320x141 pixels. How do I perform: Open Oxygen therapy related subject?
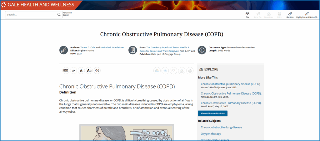click(211, 134)
